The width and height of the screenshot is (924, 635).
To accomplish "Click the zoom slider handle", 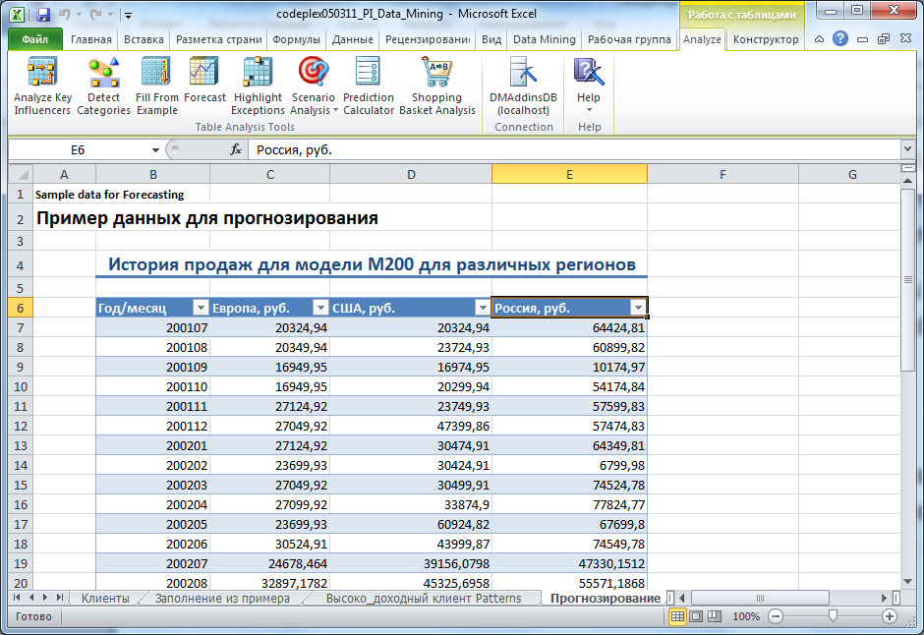I will (x=833, y=616).
